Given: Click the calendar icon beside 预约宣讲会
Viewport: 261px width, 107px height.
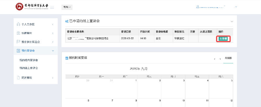Looking at the screenshot, I should pyautogui.click(x=19, y=51).
